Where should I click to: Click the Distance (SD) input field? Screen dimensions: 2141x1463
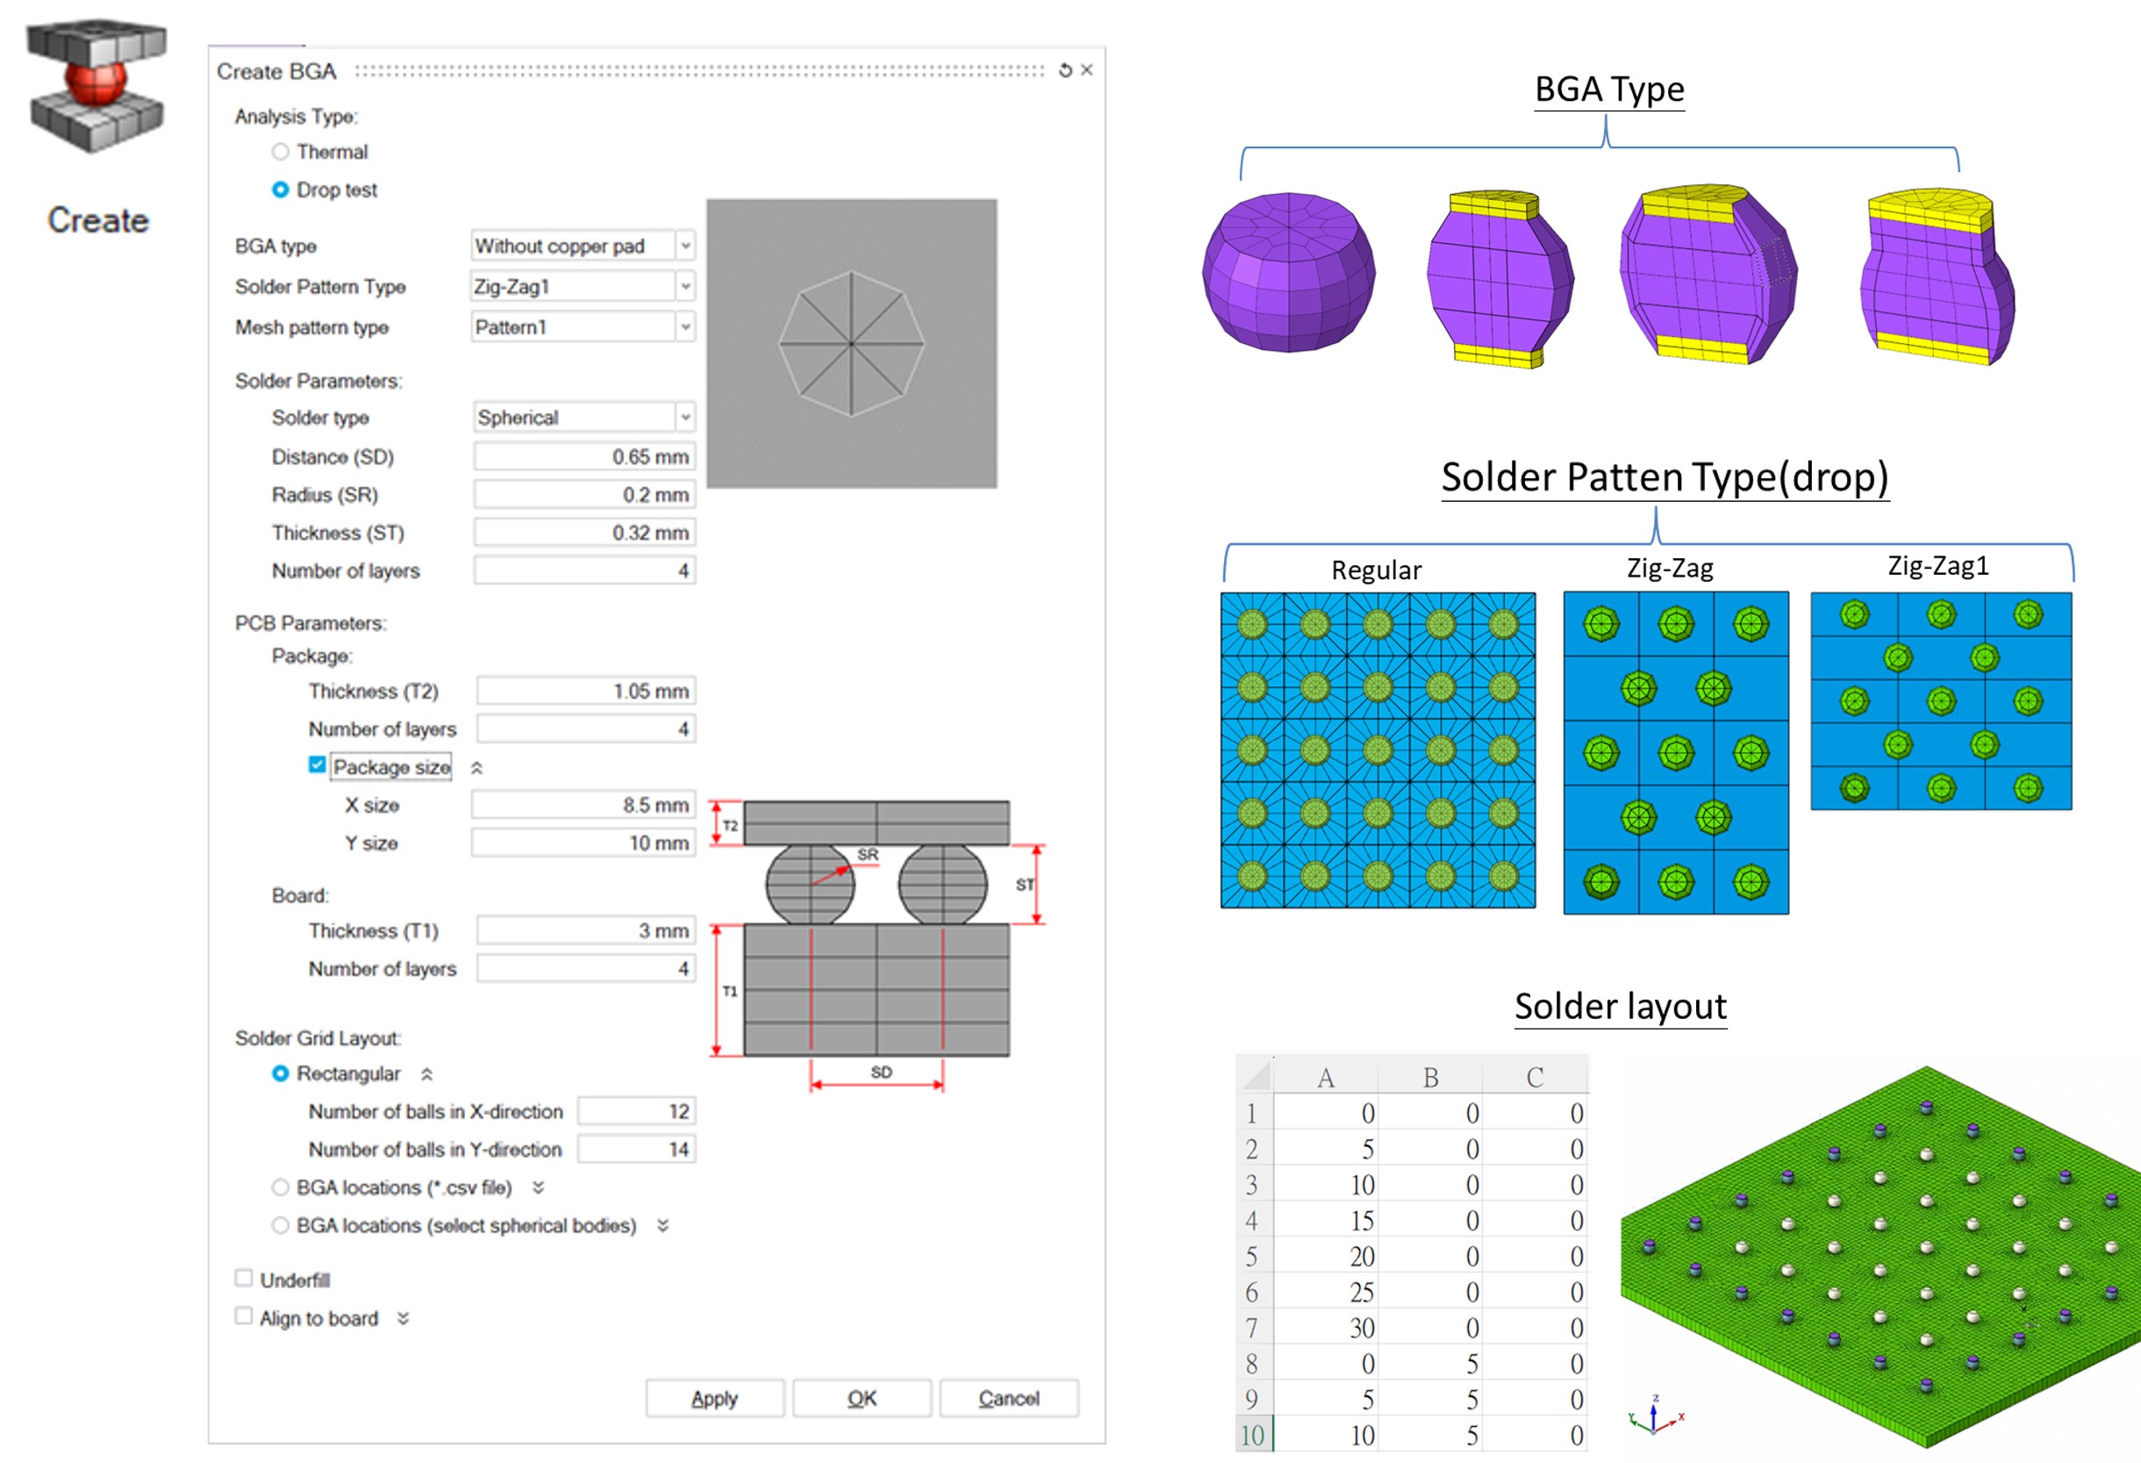584,457
